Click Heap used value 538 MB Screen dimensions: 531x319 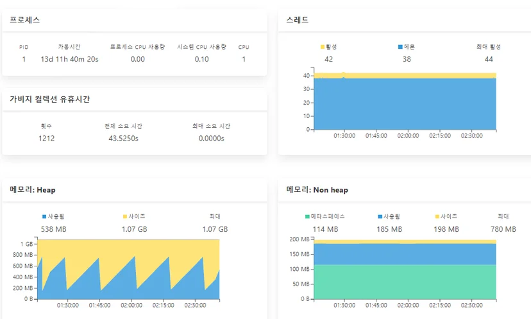pyautogui.click(x=53, y=229)
